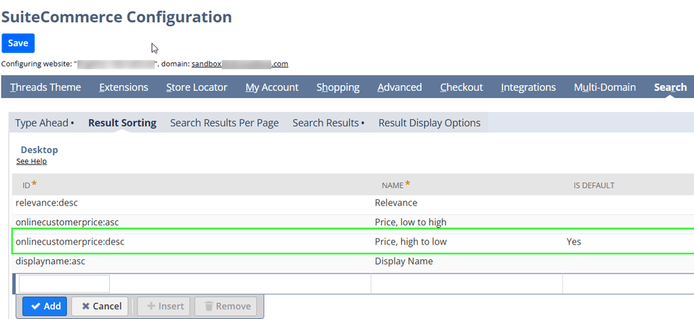Click the Insert button
The image size is (694, 319).
click(164, 306)
